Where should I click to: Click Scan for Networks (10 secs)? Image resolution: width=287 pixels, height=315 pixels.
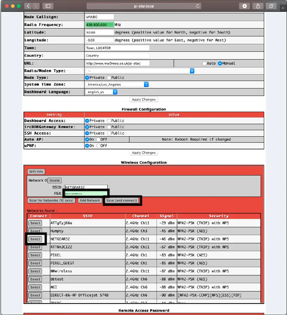pos(51,200)
